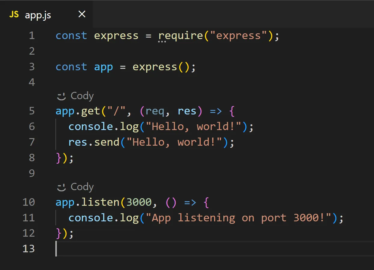Open the Cody code lens near line 10

[x=75, y=187]
